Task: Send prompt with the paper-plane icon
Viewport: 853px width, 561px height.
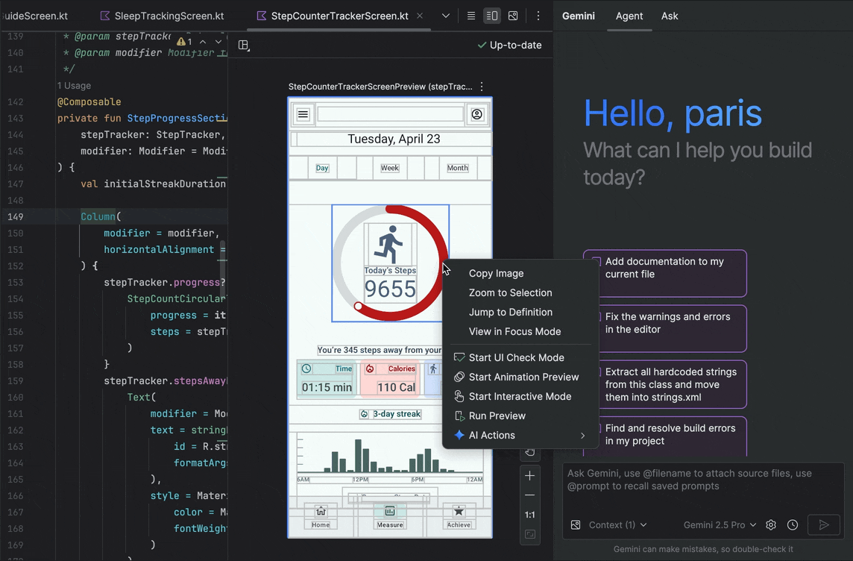Action: 823,524
